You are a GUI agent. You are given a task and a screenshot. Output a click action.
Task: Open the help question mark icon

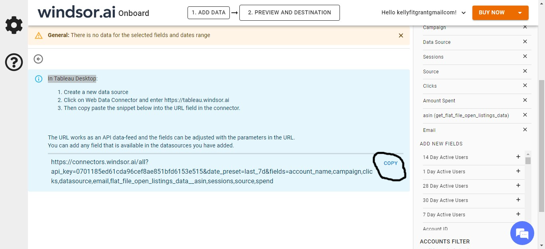coord(14,63)
